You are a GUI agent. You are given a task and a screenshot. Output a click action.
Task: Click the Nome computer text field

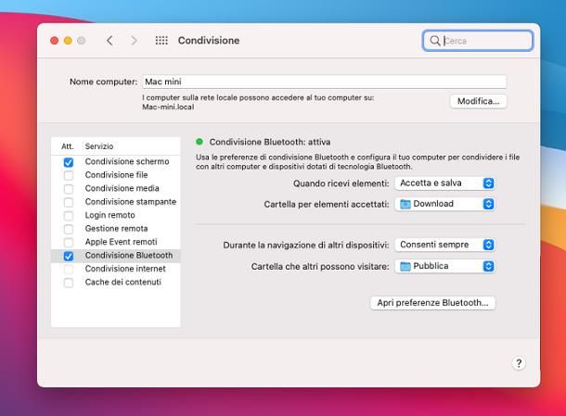pyautogui.click(x=324, y=82)
